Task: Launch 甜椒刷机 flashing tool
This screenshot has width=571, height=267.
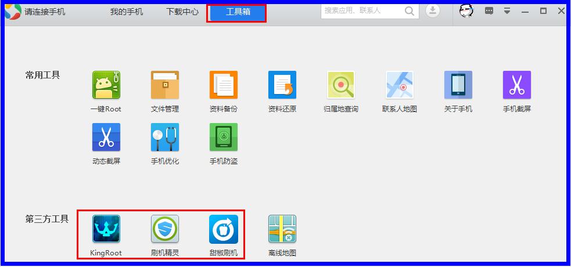Action: click(224, 229)
